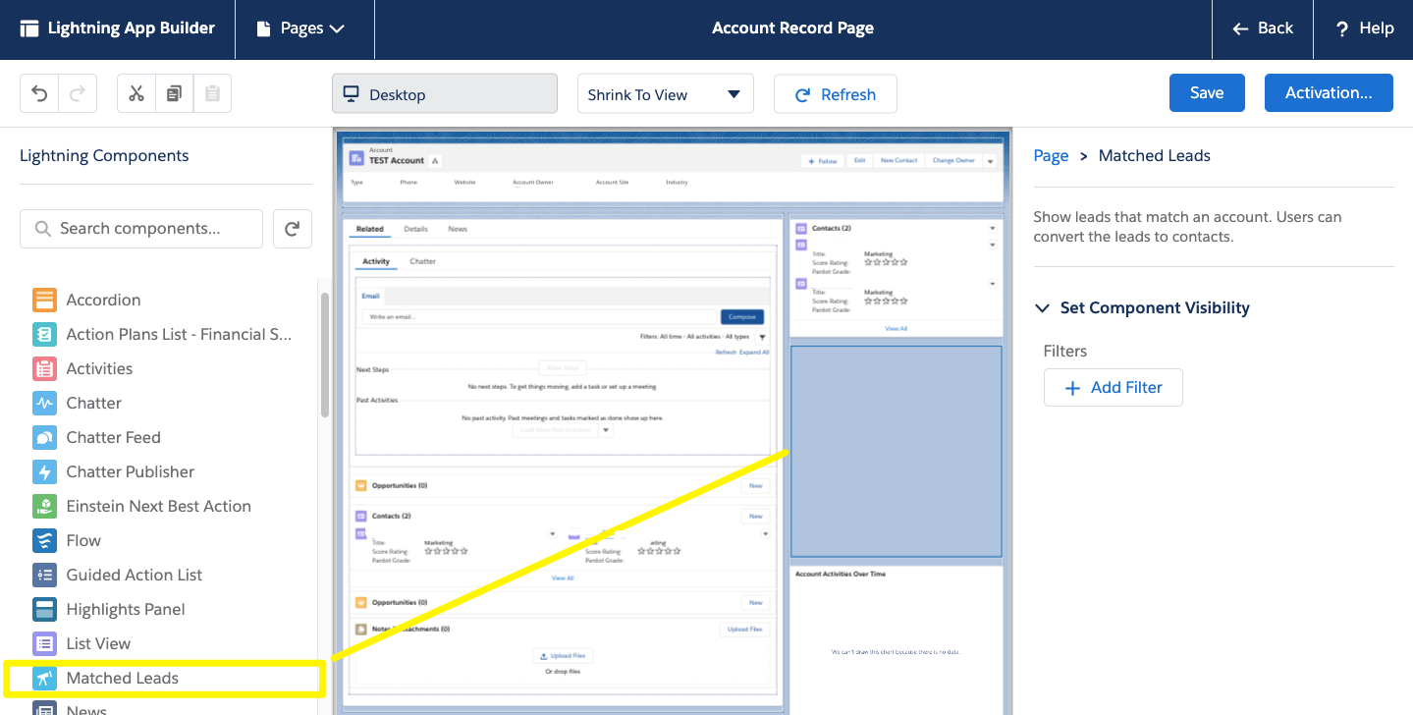Screen dimensions: 1413x715
Task: Click the Lightning App Builder logo icon
Action: point(29,28)
